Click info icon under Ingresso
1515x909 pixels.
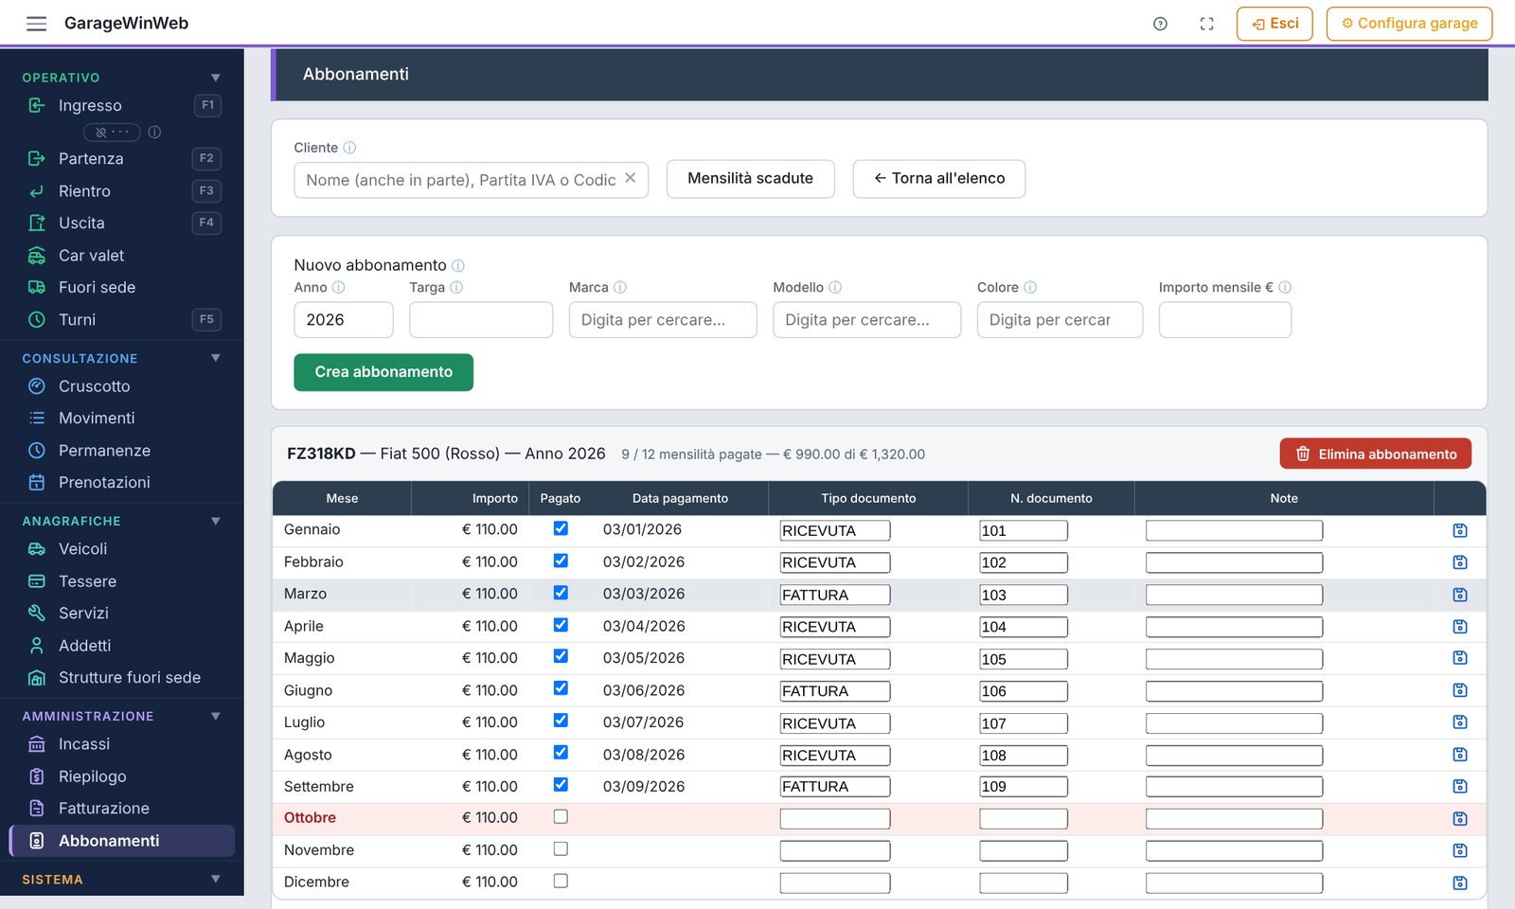[x=154, y=132]
